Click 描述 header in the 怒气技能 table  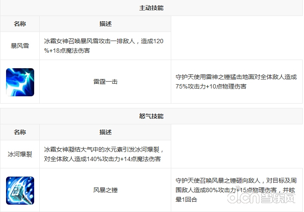tap(105, 132)
